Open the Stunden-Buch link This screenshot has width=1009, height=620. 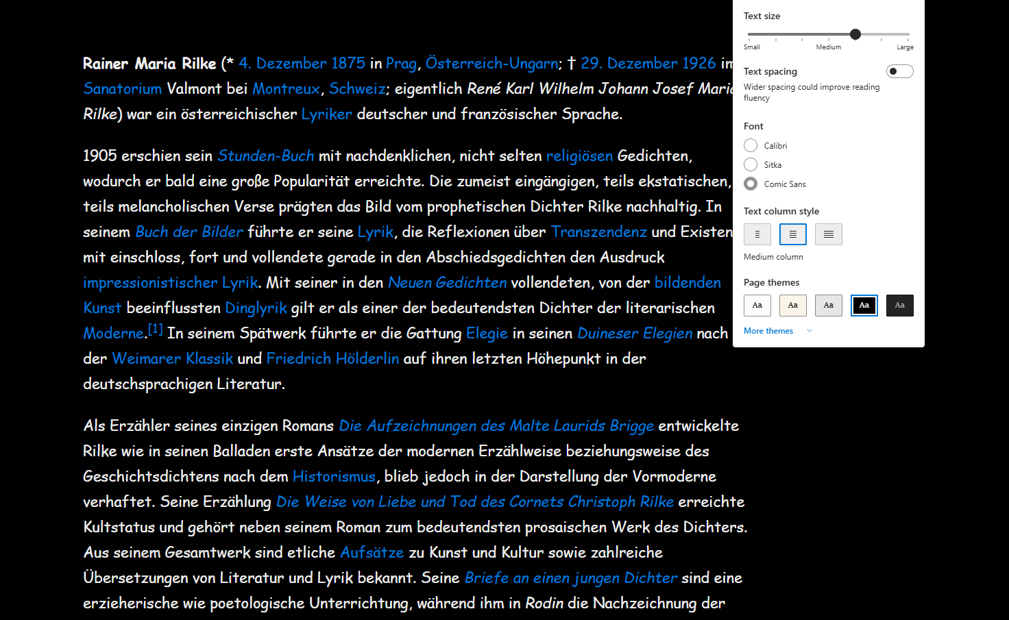click(265, 156)
